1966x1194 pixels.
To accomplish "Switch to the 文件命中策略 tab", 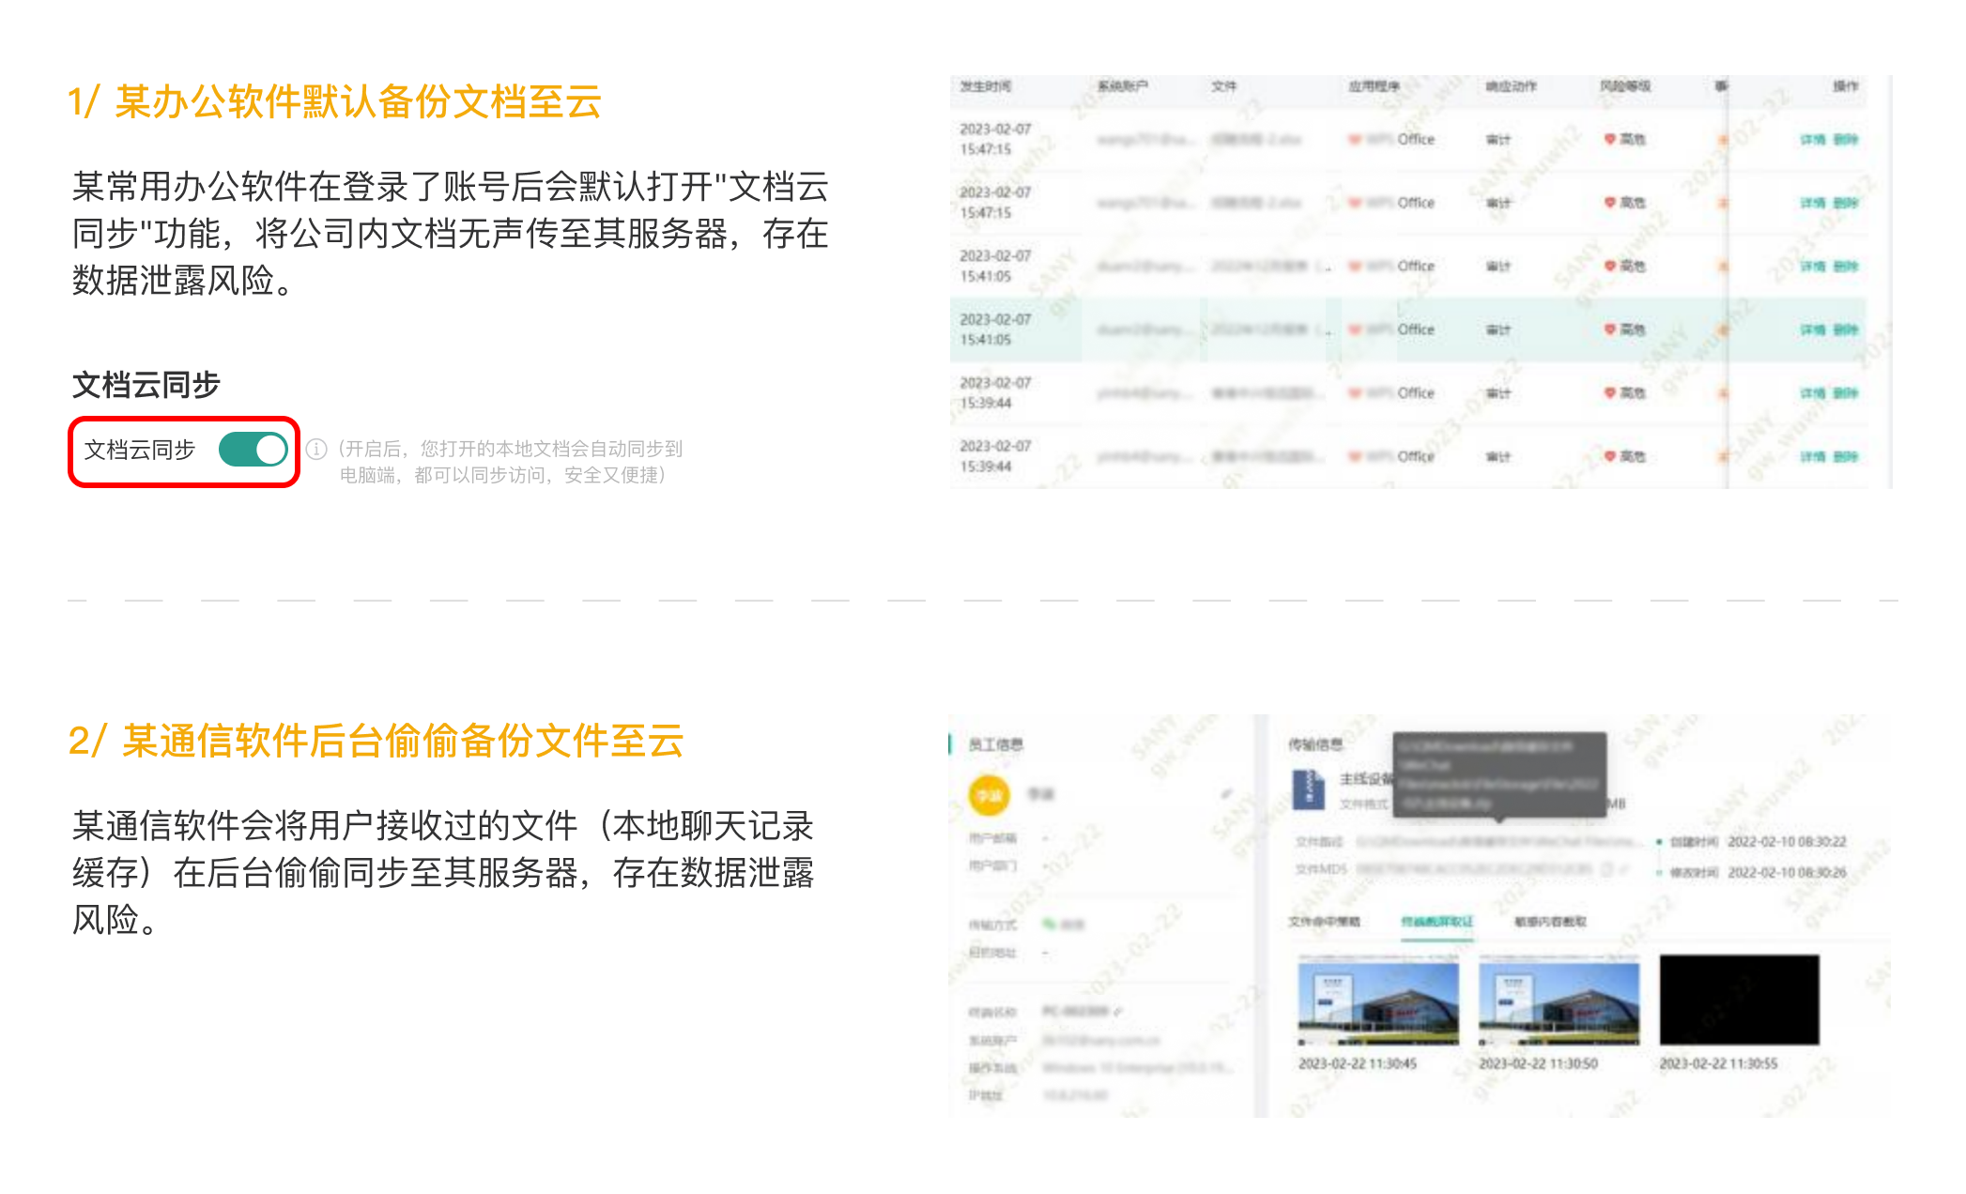I will coord(1323,922).
